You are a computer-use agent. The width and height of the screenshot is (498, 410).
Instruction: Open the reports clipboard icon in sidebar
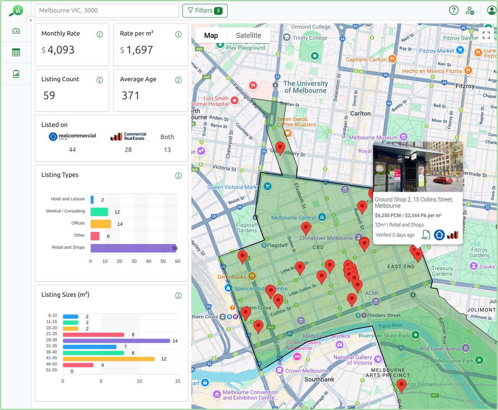pyautogui.click(x=16, y=73)
